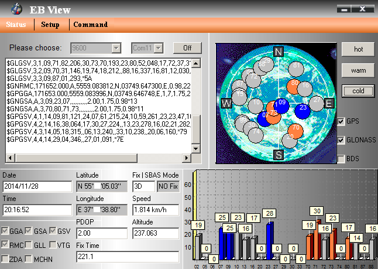Click the S compass marker on sky map
The height and width of the screenshot is (269, 378).
pos(279,154)
